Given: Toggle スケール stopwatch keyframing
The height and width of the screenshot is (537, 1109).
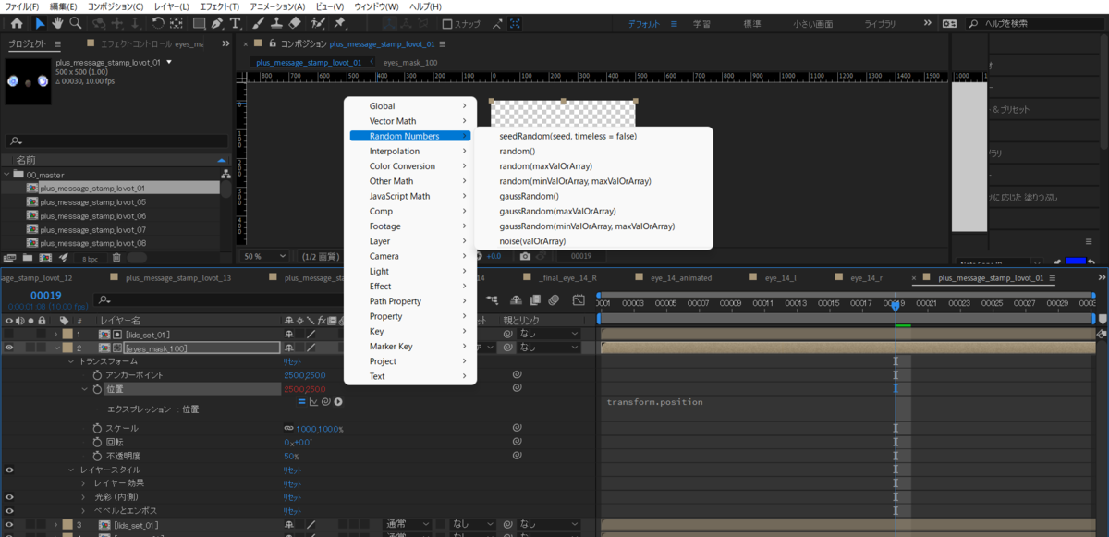Looking at the screenshot, I should [97, 429].
